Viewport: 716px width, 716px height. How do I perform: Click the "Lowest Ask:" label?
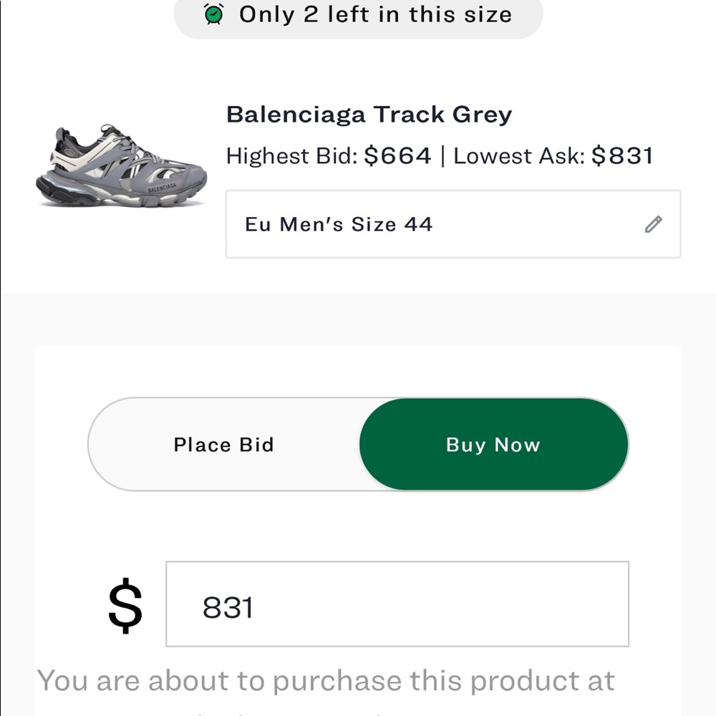click(x=519, y=156)
